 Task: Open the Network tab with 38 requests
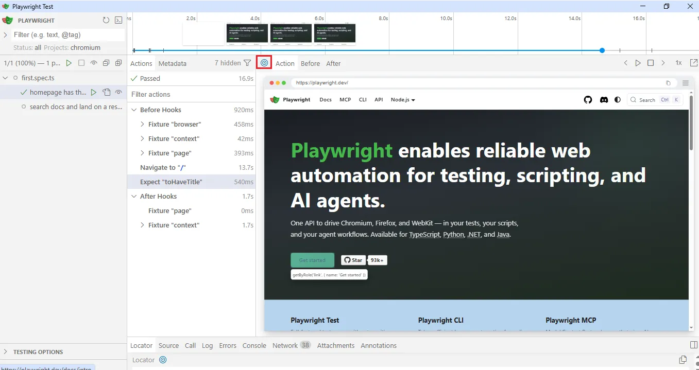292,345
